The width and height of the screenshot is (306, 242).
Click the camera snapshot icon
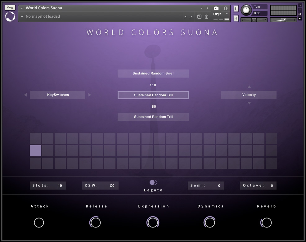(x=216, y=8)
